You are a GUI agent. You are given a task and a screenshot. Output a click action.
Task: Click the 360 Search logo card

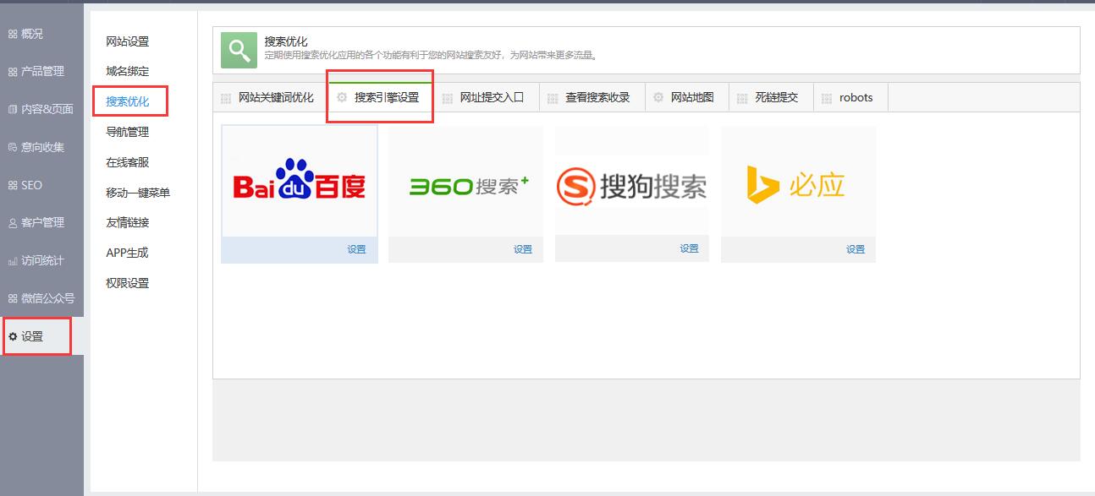465,185
